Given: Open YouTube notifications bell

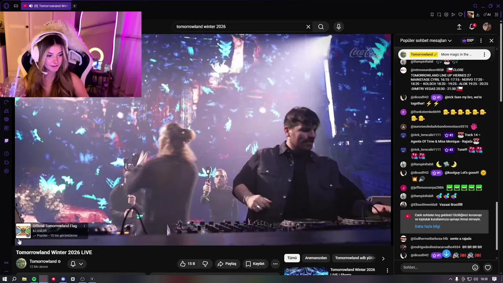Looking at the screenshot, I should (472, 27).
